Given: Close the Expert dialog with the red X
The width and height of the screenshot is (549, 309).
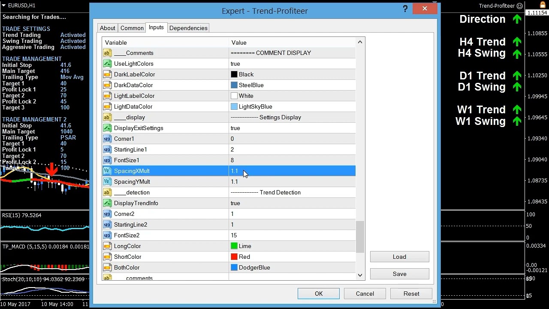Looking at the screenshot, I should pyautogui.click(x=425, y=9).
